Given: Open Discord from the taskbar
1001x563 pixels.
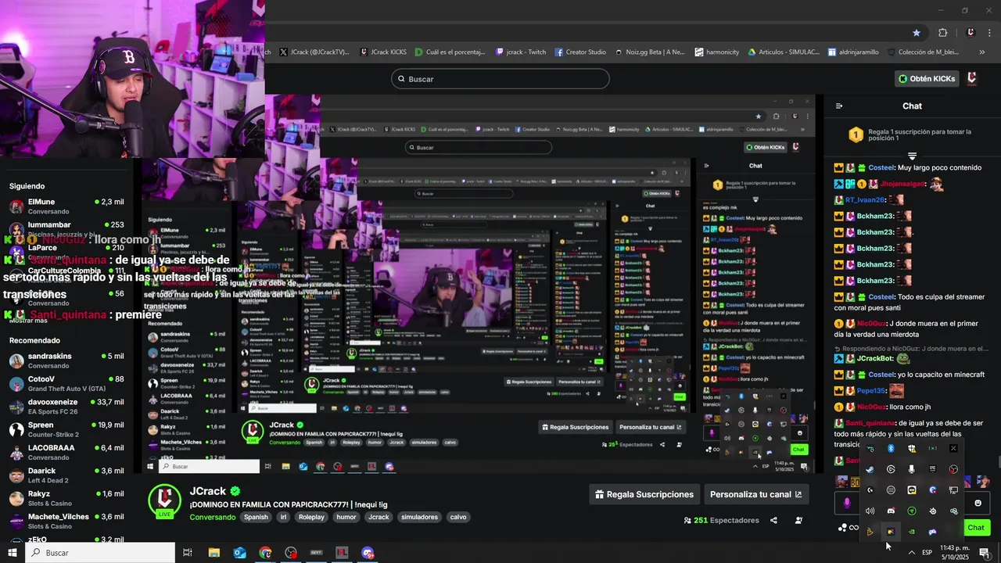Looking at the screenshot, I should click(368, 553).
